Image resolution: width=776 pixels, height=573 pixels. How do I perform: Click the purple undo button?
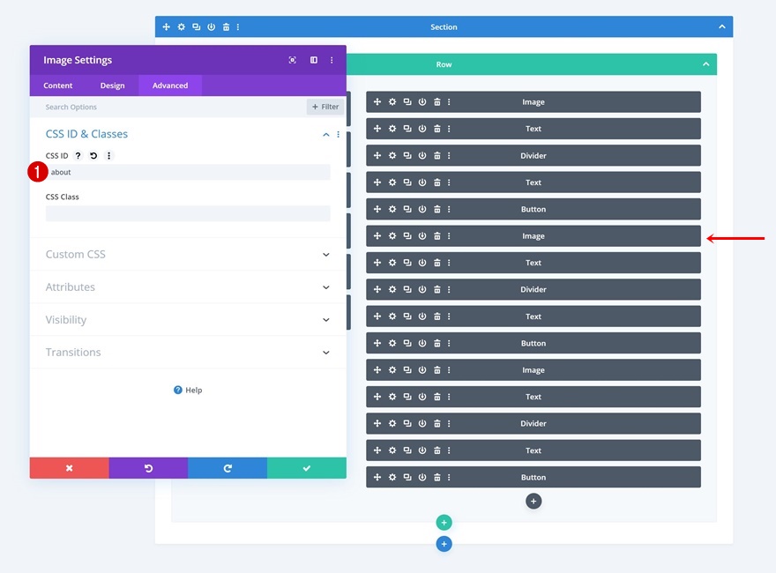[x=148, y=468]
